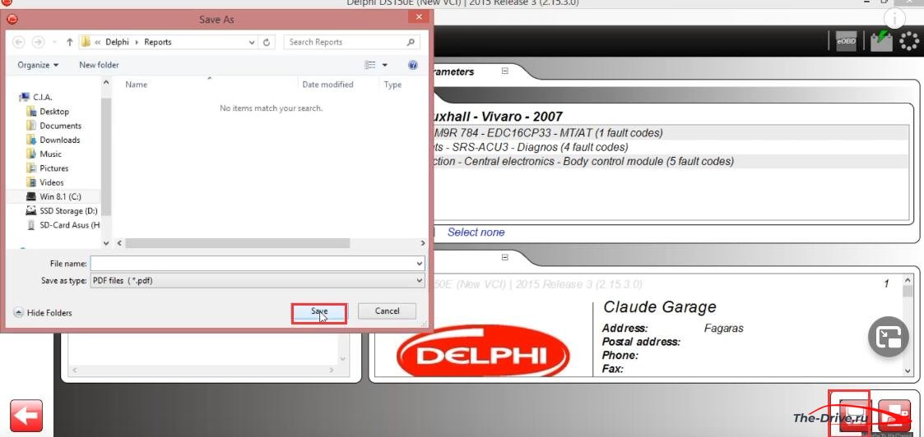Screen dimensions: 924x437
Task: Expand the arrow between Delphi and Reports
Action: coord(137,43)
